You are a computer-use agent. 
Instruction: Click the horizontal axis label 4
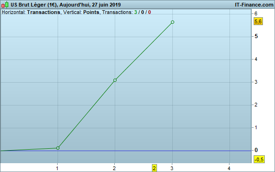(229, 168)
